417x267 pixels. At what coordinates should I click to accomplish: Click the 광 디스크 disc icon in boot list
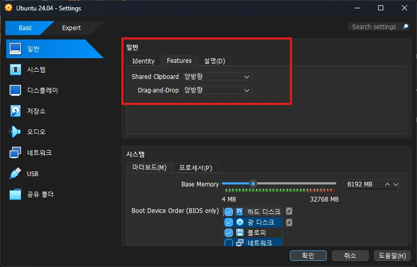click(240, 222)
